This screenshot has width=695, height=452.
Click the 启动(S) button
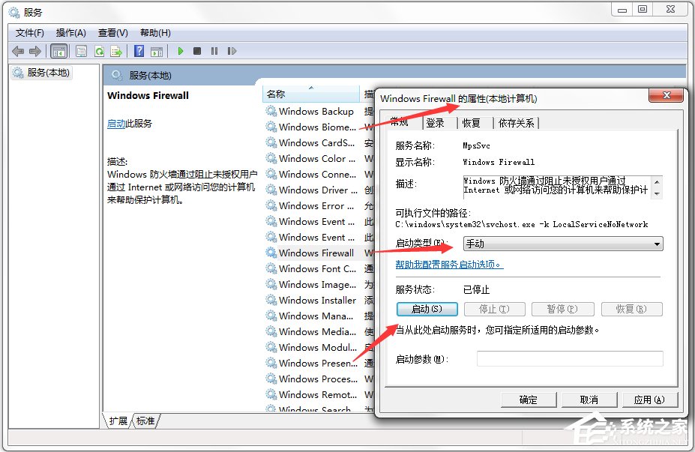point(427,309)
